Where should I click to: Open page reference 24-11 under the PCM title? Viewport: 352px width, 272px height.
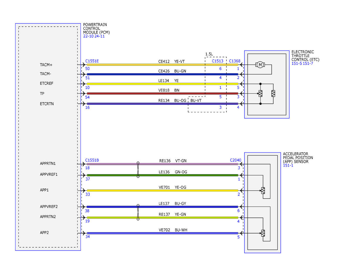coord(99,36)
